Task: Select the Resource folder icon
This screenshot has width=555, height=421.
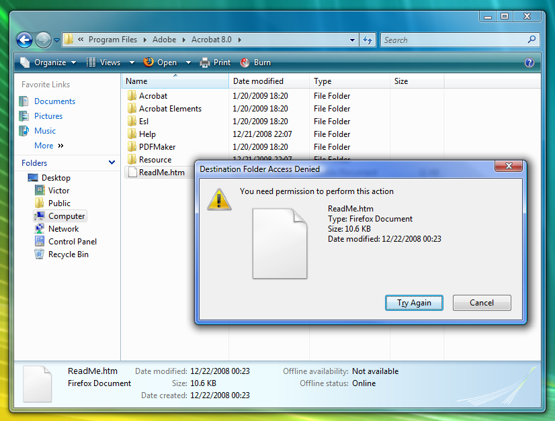Action: (132, 159)
